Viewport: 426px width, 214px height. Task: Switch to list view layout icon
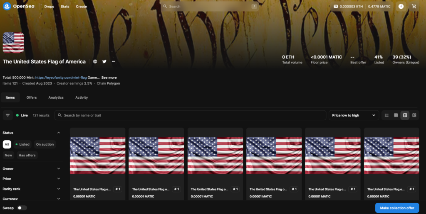click(386, 115)
